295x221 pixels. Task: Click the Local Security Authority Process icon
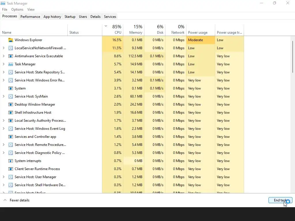(x=11, y=121)
